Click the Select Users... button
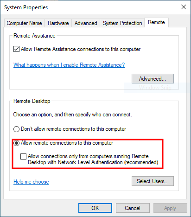Viewport: 191px width, 217px height. click(153, 181)
